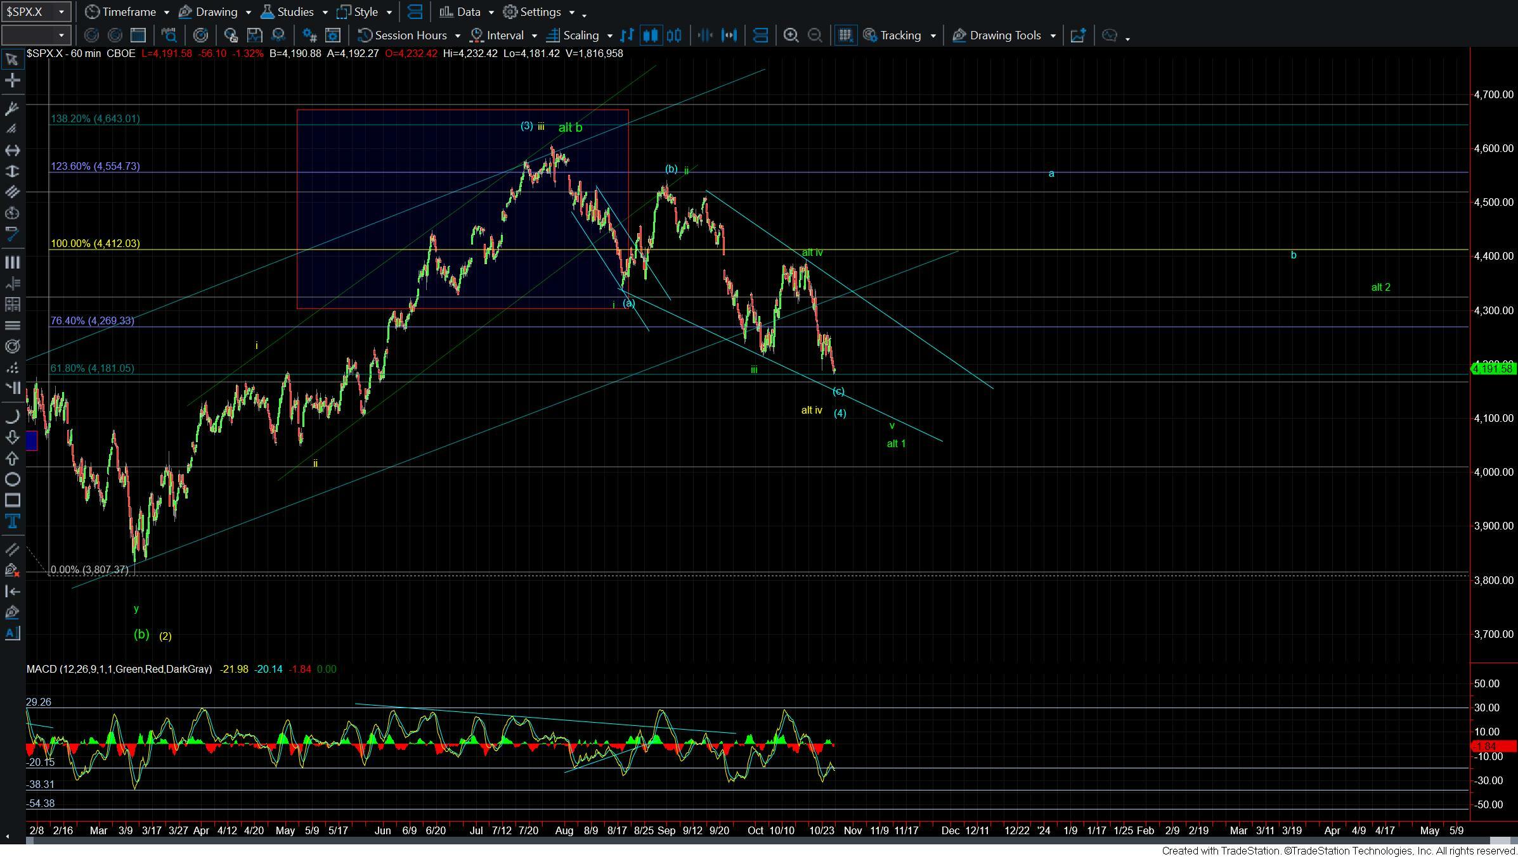Viewport: 1518px width, 857px height.
Task: Pick the horizontal extension arrow drawing tool
Action: [x=12, y=150]
